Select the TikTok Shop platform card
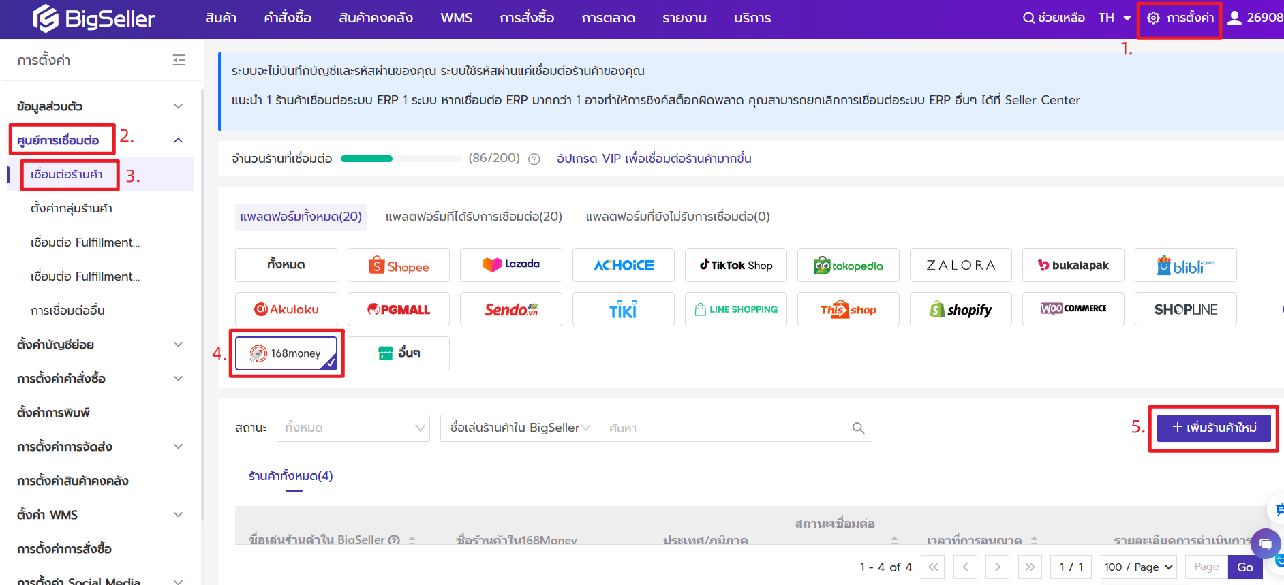1284x585 pixels. point(736,265)
